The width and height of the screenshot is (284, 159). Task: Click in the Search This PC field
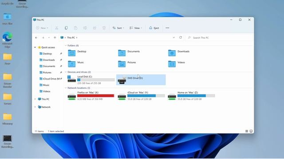[x=220, y=38]
